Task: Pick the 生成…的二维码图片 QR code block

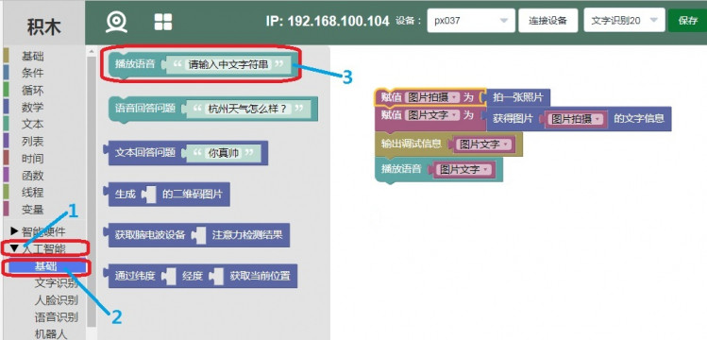Action: 193,195
